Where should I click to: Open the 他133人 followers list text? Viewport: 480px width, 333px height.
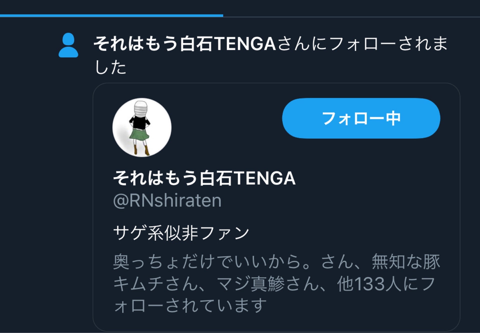[369, 284]
